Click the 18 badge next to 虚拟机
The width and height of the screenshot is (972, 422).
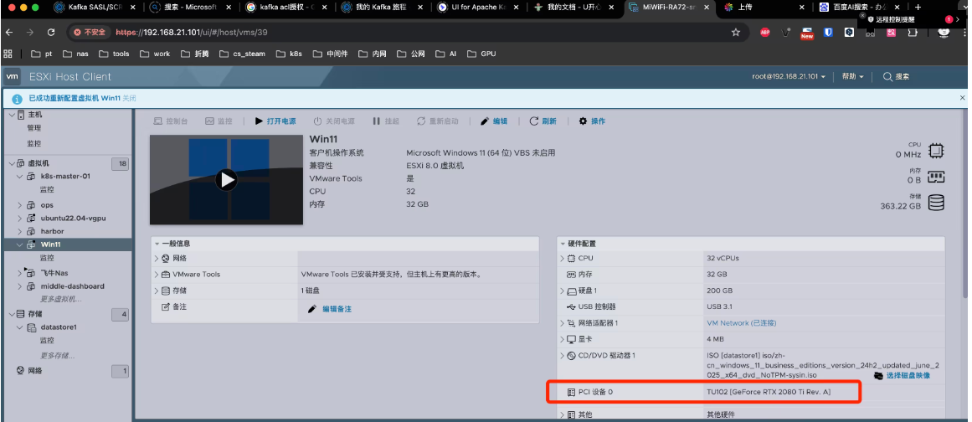pos(122,163)
